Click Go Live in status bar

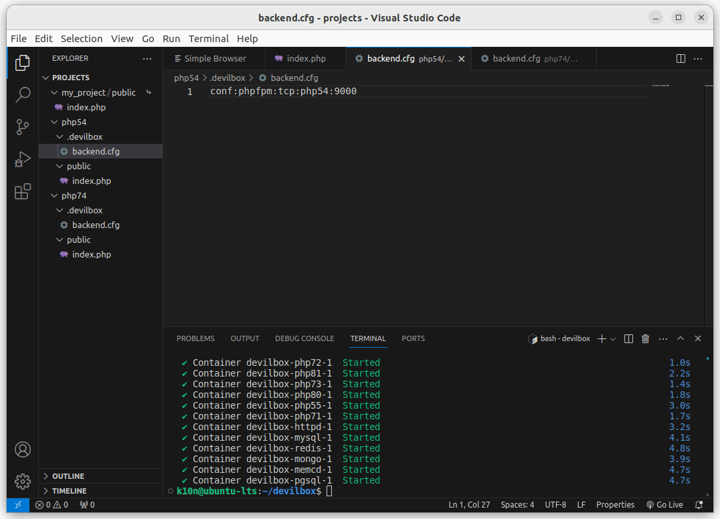[x=664, y=505]
